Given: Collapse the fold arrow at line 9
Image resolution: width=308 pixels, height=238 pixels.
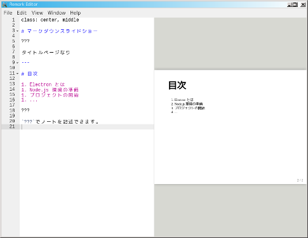Looking at the screenshot, I should pos(18,63).
